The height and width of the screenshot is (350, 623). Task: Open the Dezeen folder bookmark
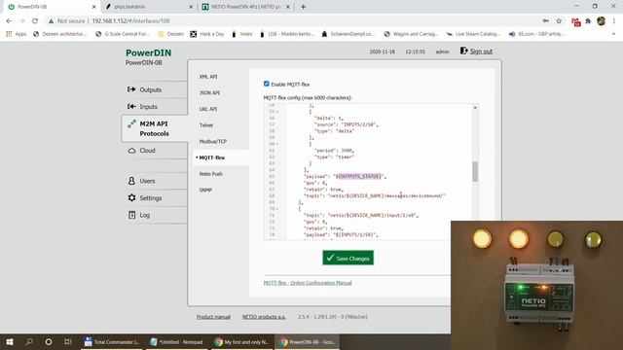tap(171, 34)
